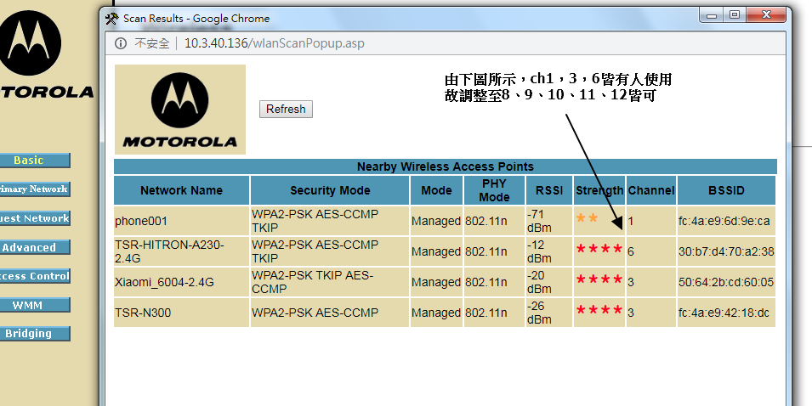812x406 pixels.
Task: Click the site info icon in address bar
Action: 121,43
